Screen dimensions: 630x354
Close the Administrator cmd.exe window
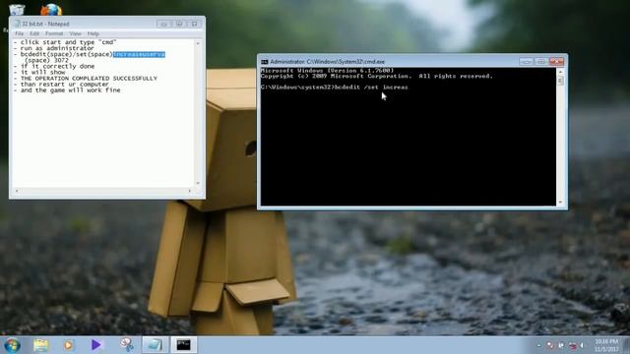[x=556, y=61]
